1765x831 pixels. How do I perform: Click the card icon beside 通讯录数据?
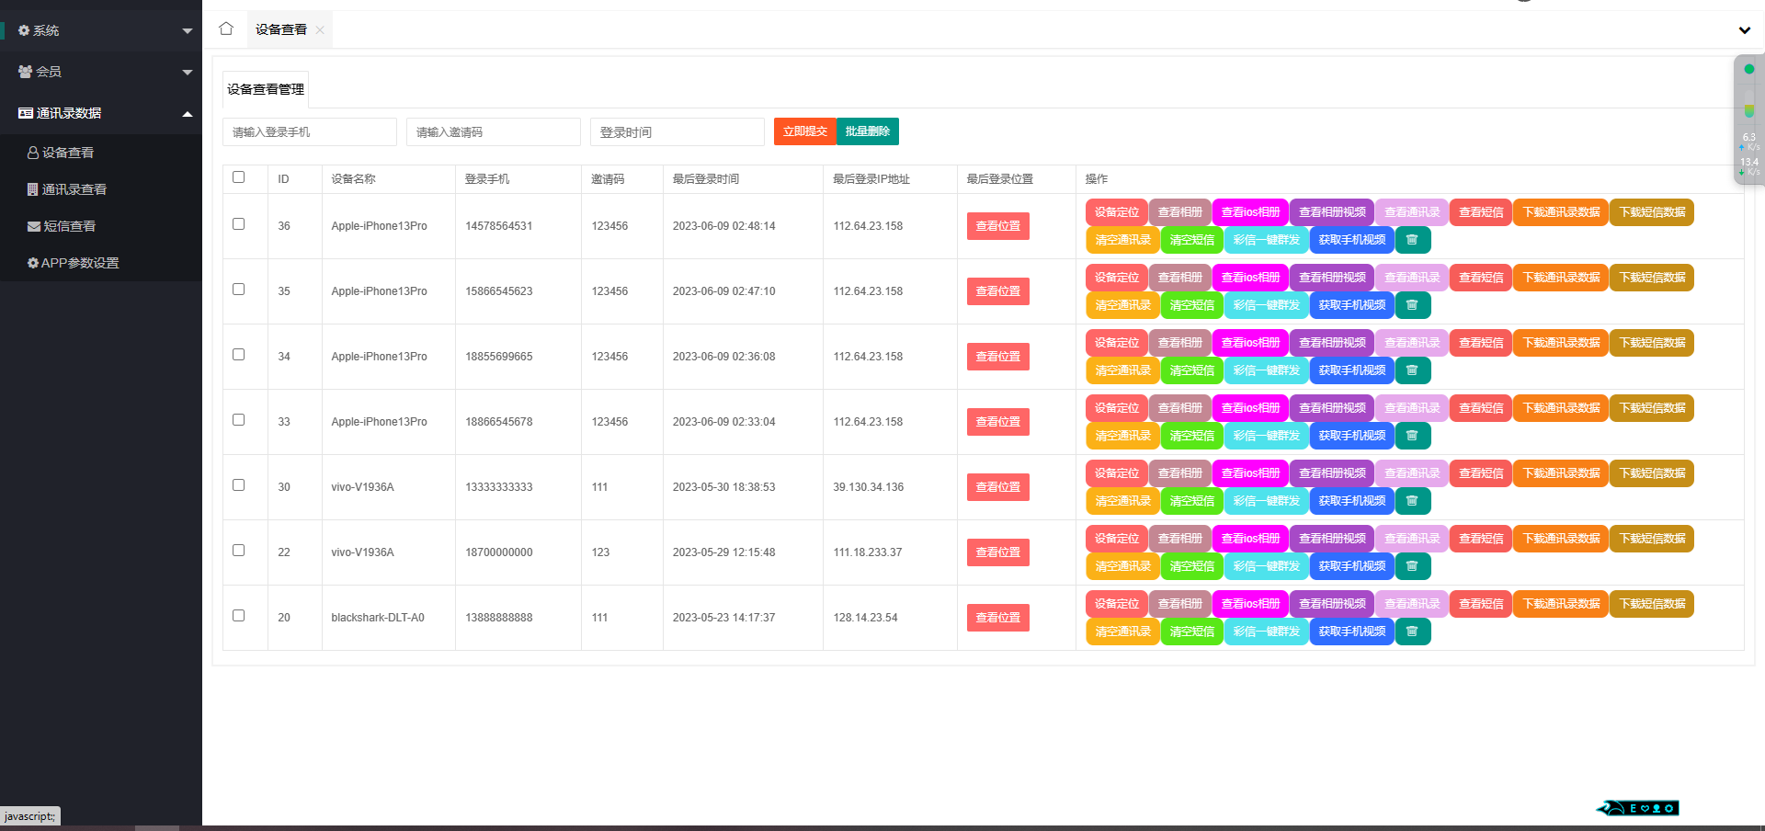[26, 113]
